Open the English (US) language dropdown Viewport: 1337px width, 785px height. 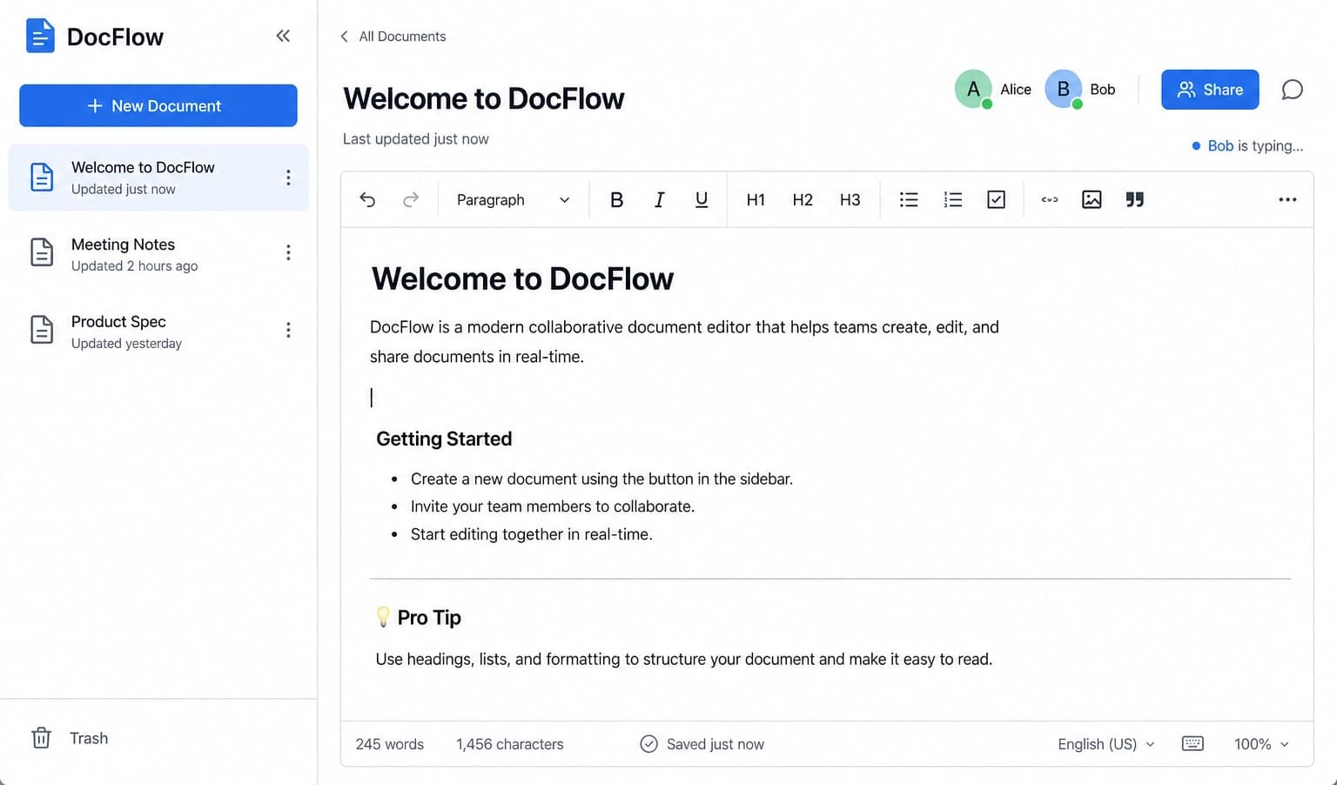1106,744
